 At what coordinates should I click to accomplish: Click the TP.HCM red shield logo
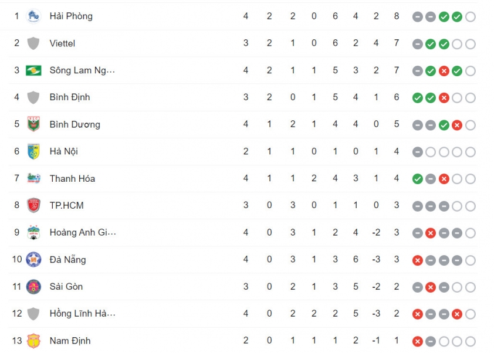33,205
